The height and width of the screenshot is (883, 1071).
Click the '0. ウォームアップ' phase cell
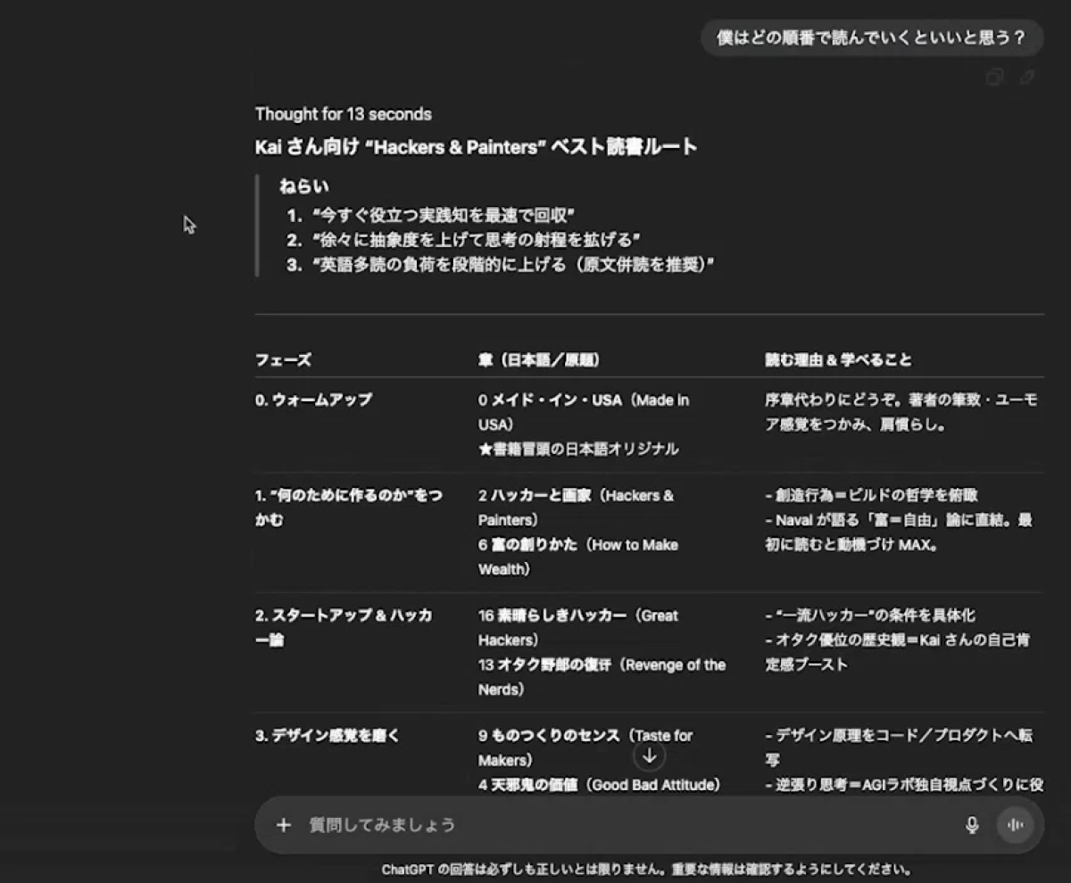point(313,400)
